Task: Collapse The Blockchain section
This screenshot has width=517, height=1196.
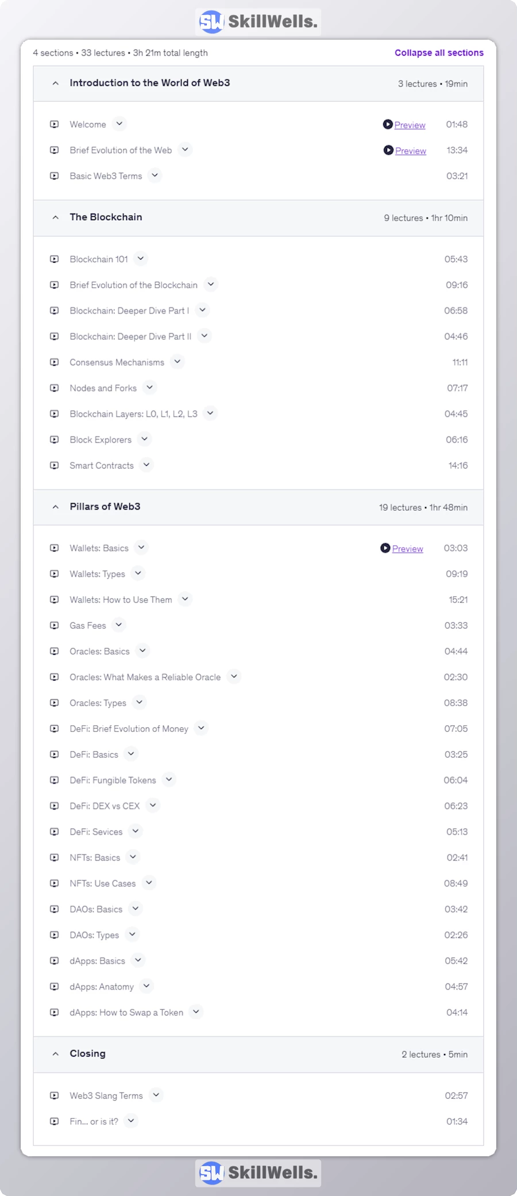Action: [56, 217]
